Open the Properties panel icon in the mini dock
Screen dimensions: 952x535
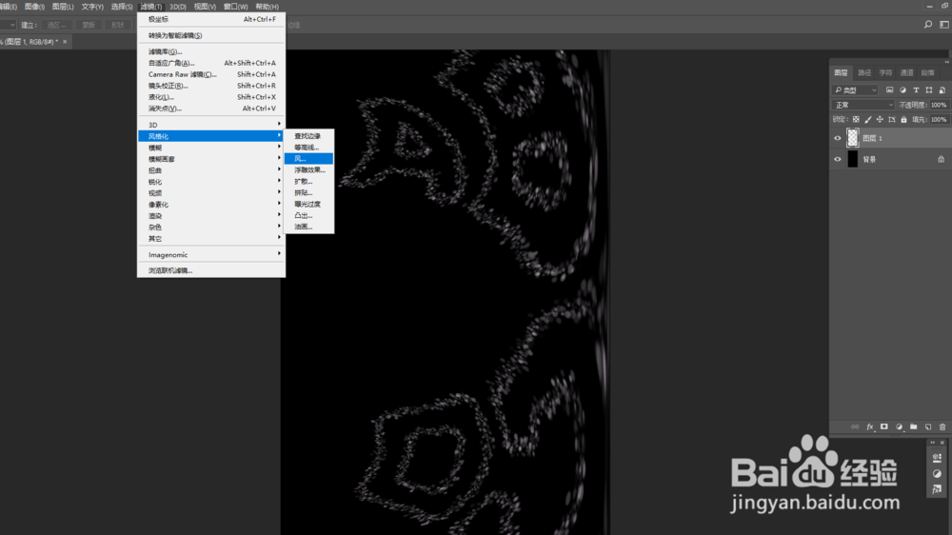[x=937, y=457]
